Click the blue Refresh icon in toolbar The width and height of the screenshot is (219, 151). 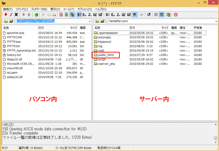149,14
